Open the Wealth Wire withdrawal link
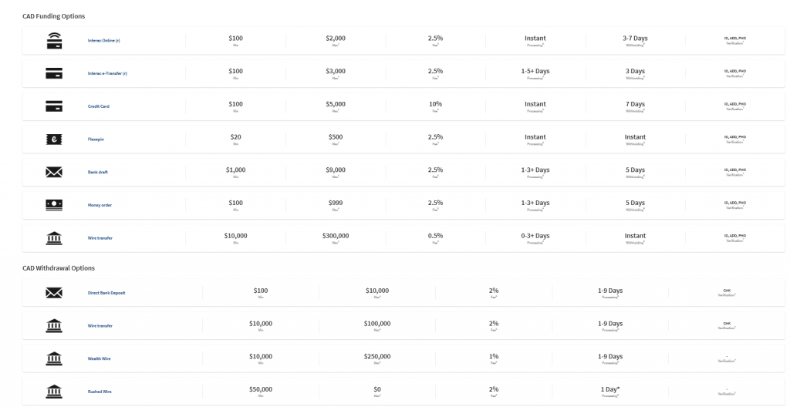 [x=100, y=358]
